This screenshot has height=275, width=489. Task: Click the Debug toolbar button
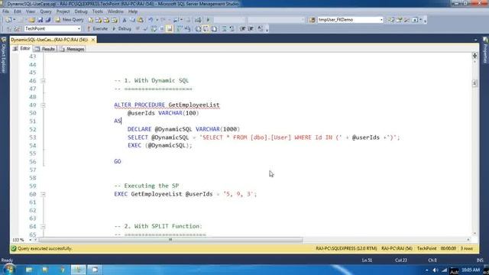[x=121, y=29]
